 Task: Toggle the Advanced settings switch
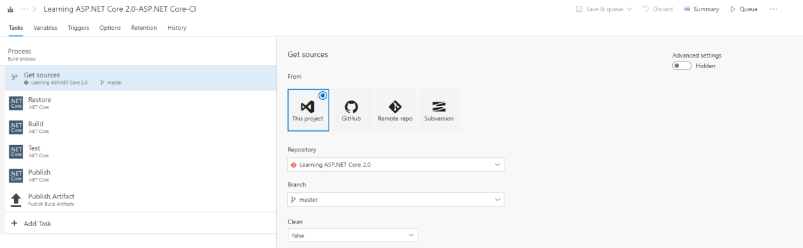coord(682,65)
